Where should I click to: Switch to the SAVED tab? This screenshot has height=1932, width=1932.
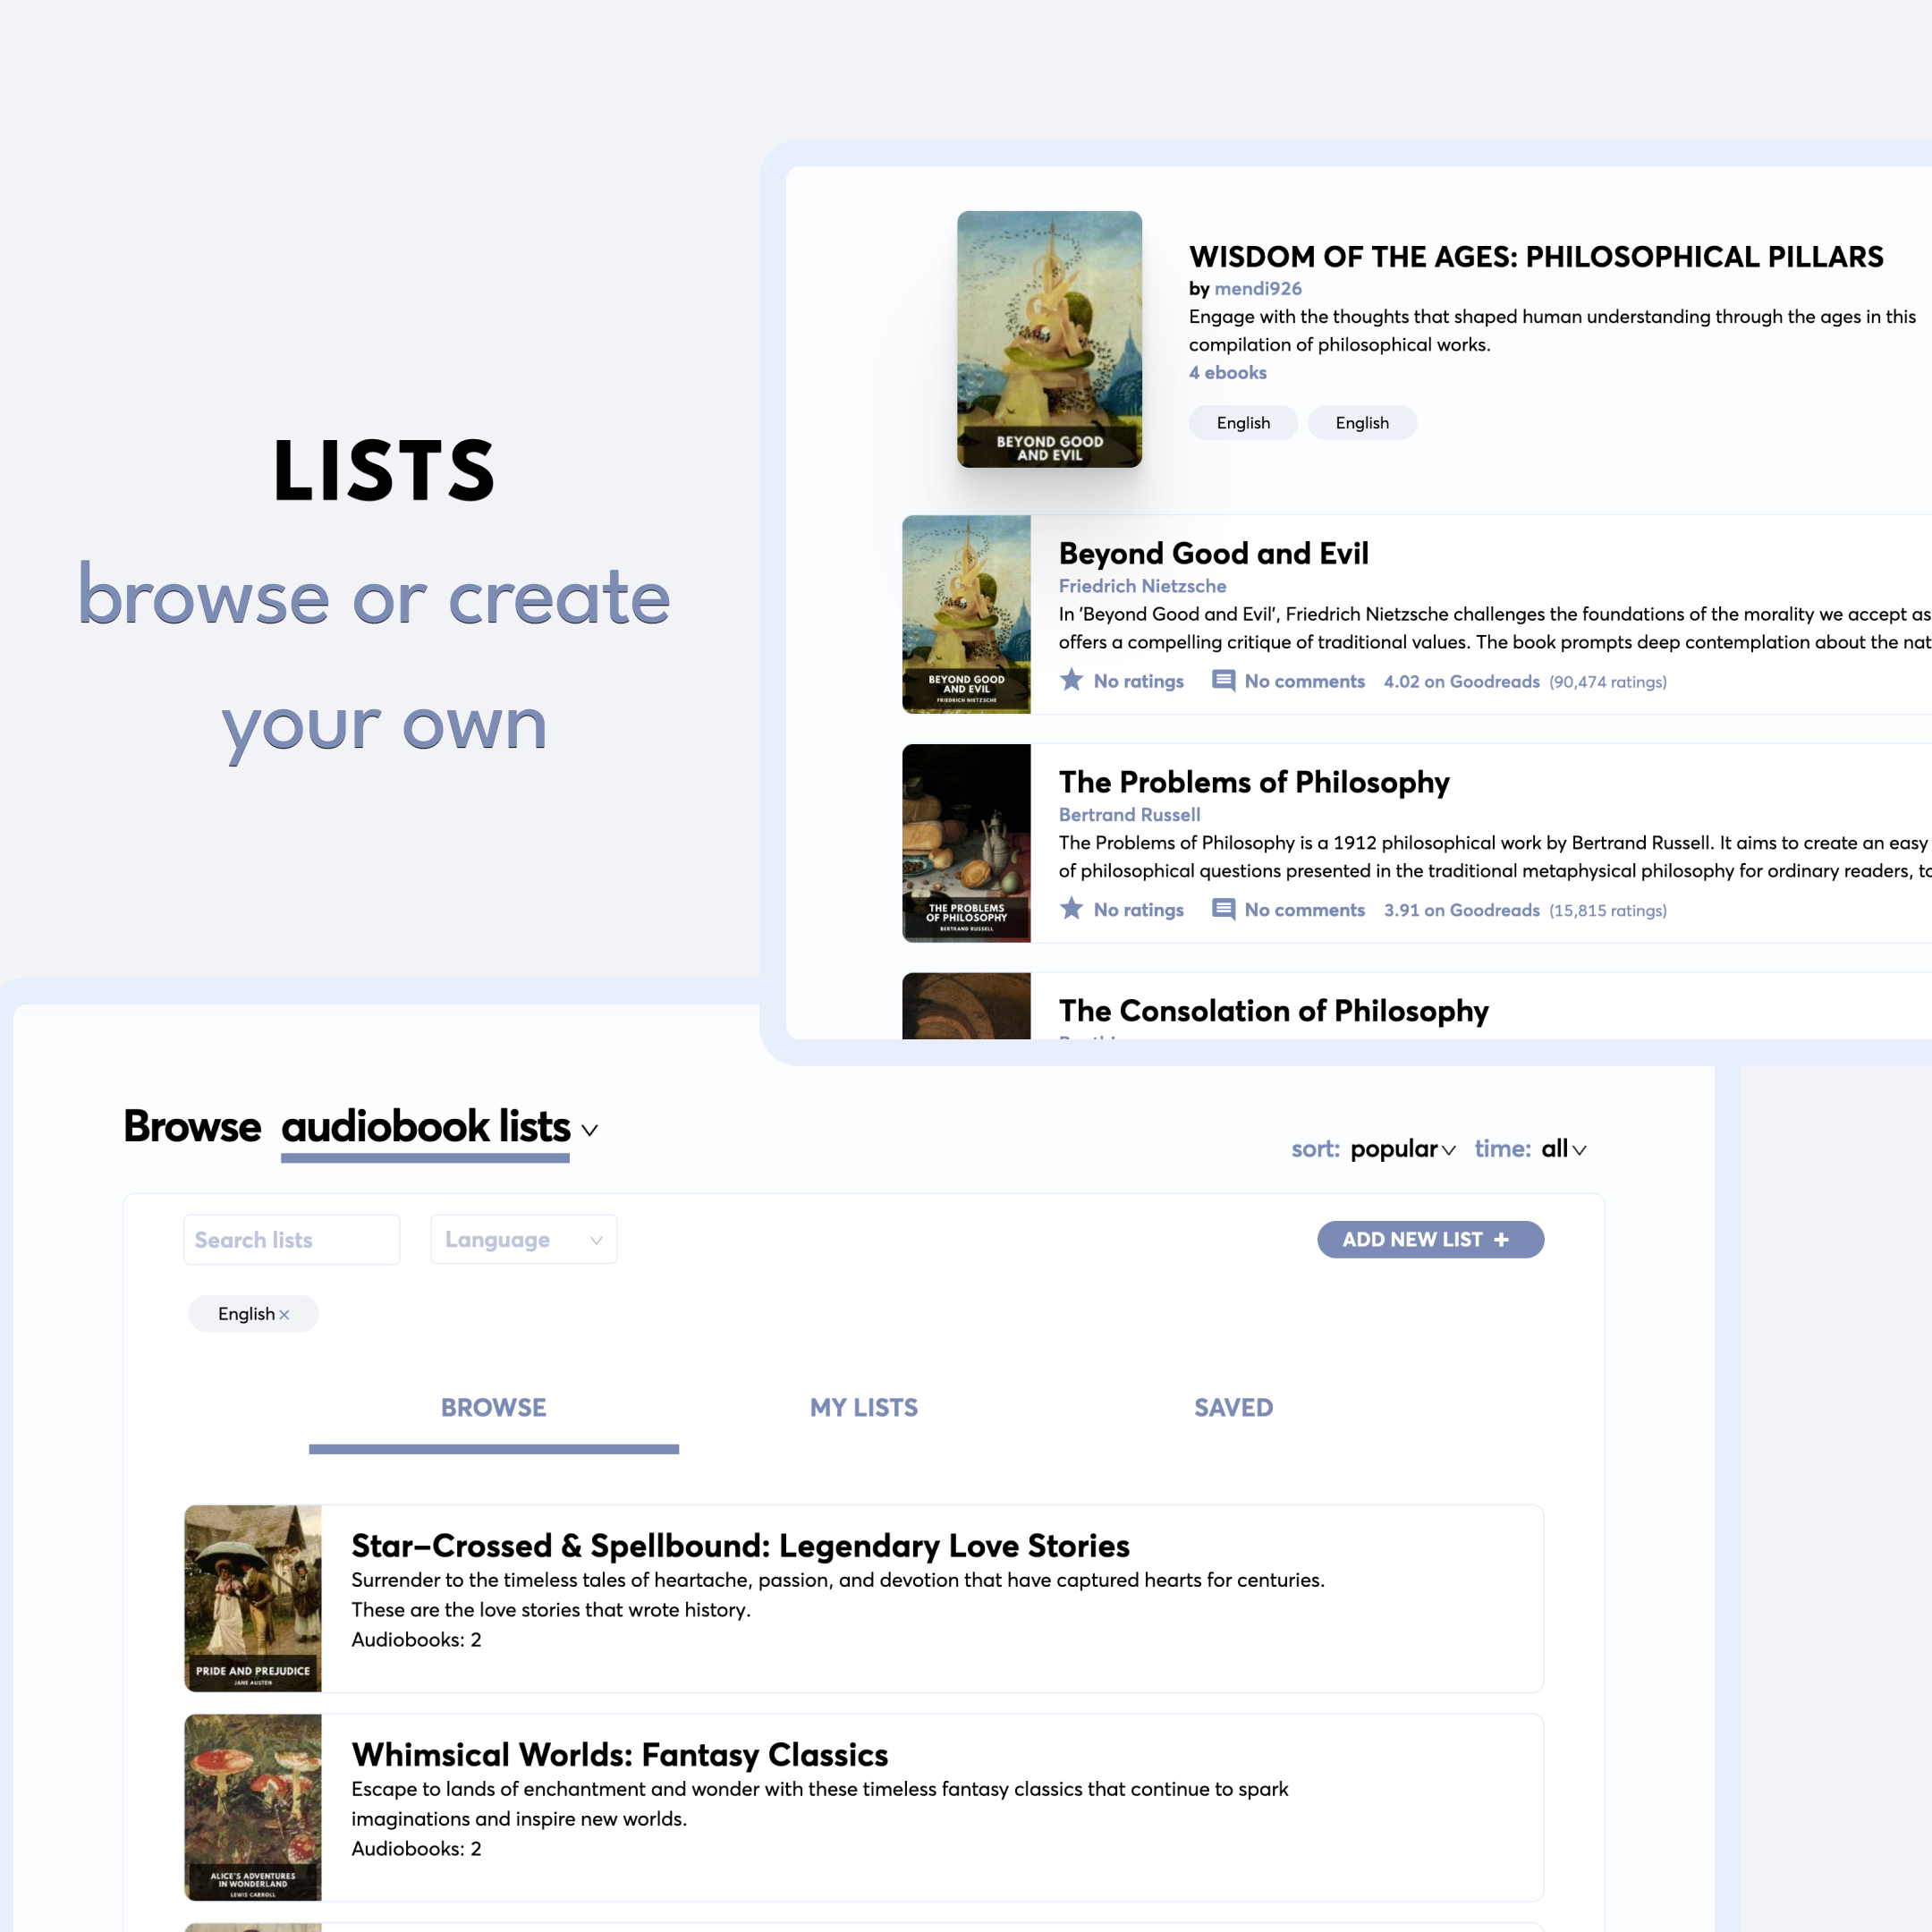click(1234, 1408)
